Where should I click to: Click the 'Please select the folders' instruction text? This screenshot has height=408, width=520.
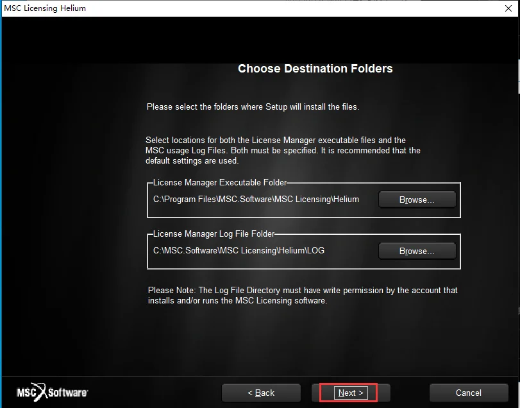coord(253,106)
